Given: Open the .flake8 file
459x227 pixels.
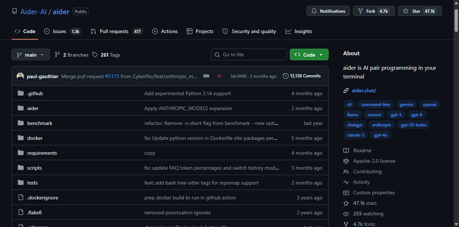Looking at the screenshot, I should pos(34,212).
